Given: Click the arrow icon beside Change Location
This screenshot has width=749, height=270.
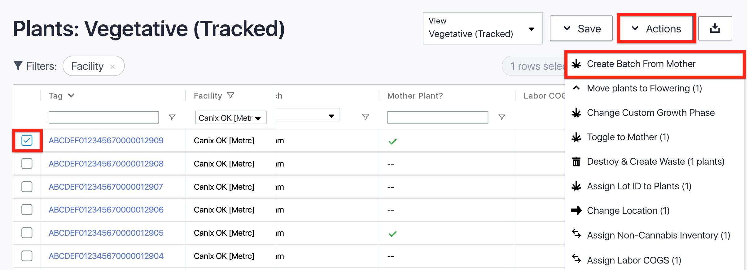Looking at the screenshot, I should point(576,211).
